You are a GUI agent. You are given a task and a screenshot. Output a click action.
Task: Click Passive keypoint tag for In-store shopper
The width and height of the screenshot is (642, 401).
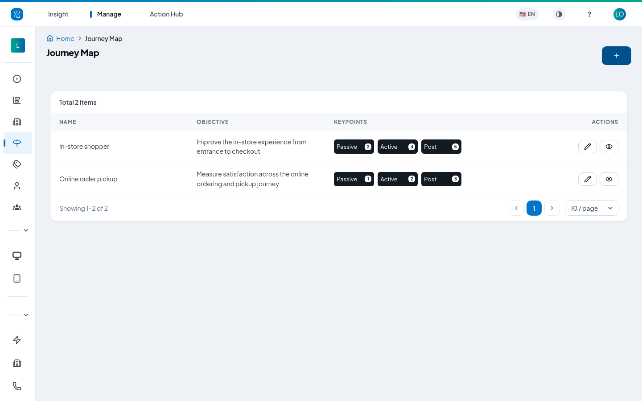354,147
